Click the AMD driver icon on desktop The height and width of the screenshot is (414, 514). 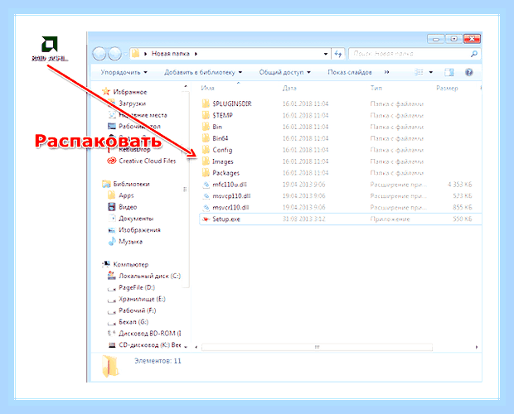pyautogui.click(x=50, y=49)
